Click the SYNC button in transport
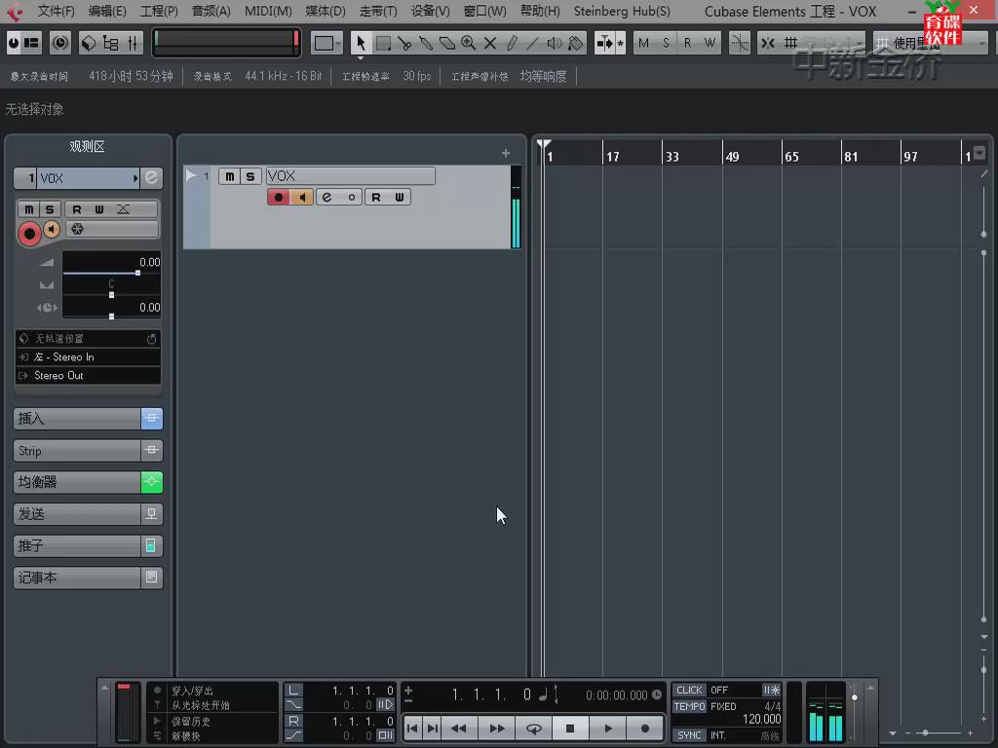This screenshot has width=998, height=748. tap(689, 735)
